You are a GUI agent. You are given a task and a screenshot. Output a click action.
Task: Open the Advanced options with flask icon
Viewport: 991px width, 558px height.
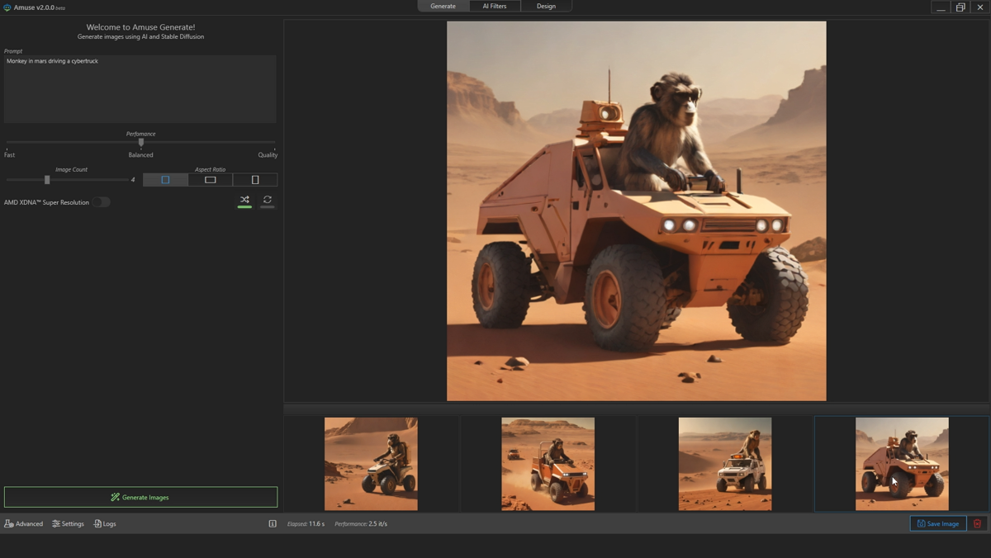pos(24,523)
